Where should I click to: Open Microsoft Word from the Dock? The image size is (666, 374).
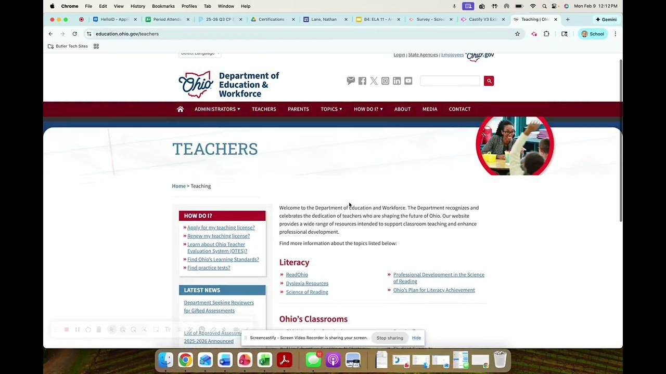[x=225, y=360]
